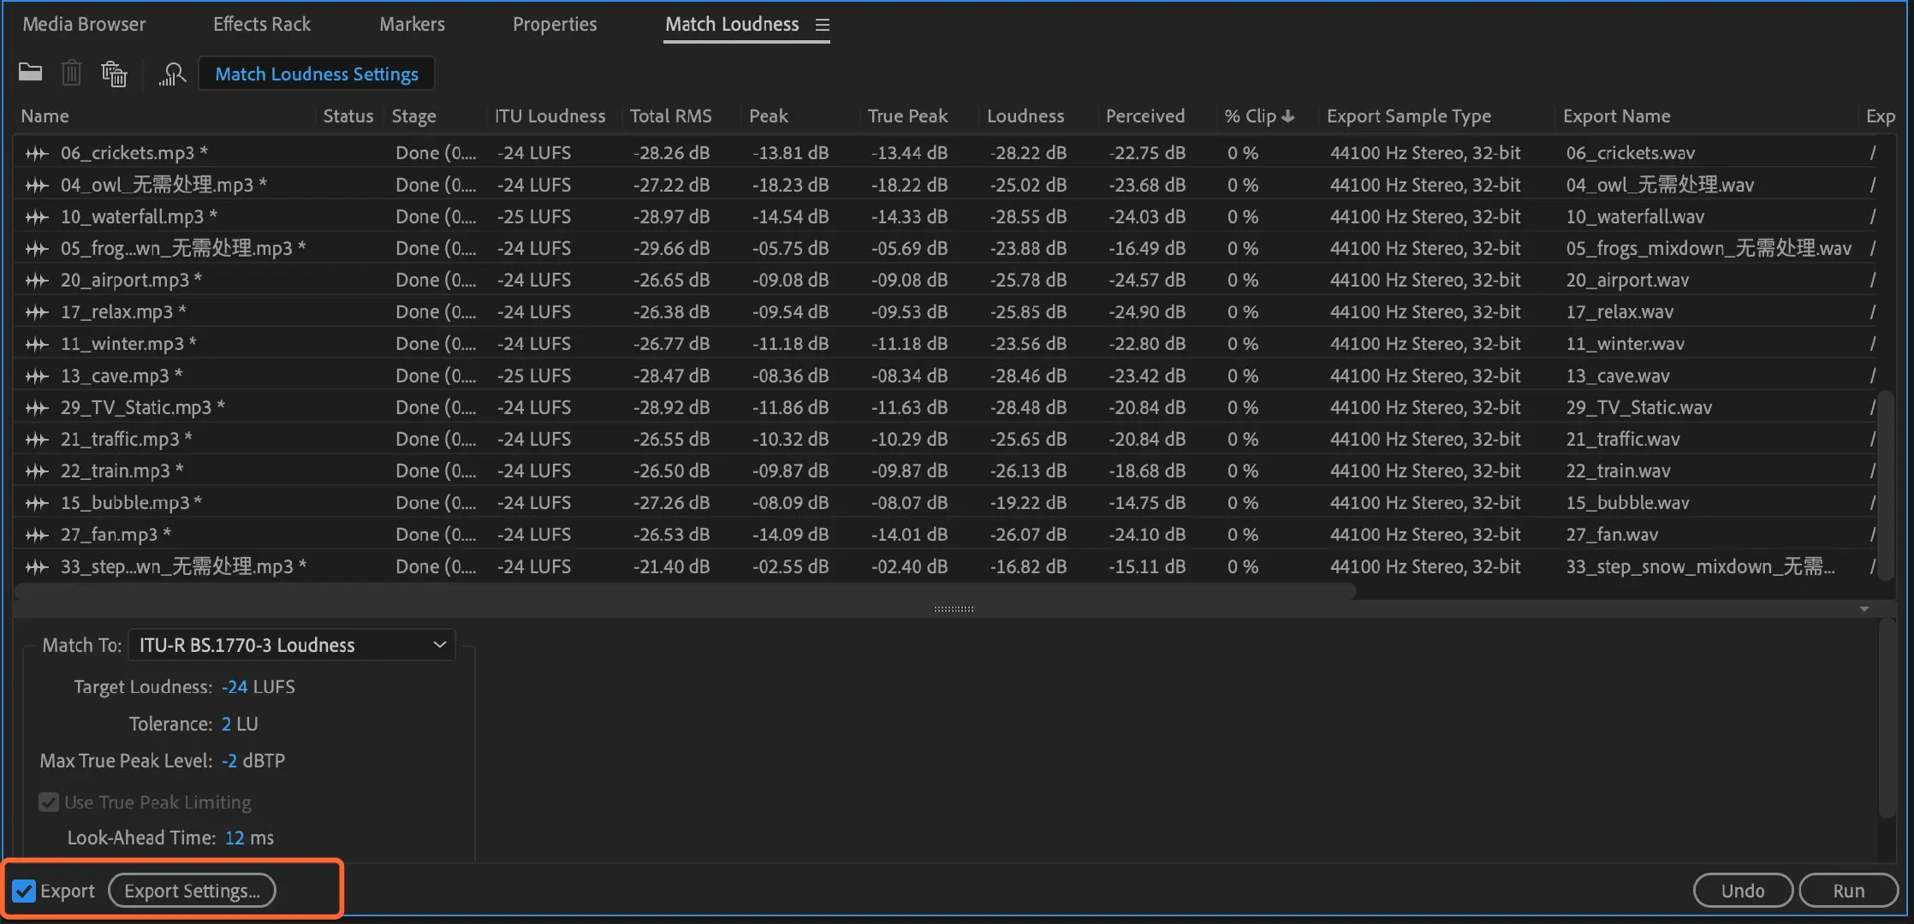Image resolution: width=1914 pixels, height=924 pixels.
Task: Click the horizontal scrollbar under file list
Action: pos(685,591)
